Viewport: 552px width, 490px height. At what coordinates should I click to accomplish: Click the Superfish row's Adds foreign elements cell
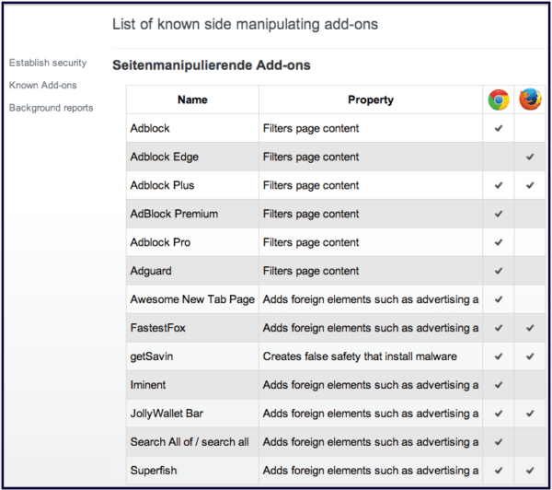[371, 471]
